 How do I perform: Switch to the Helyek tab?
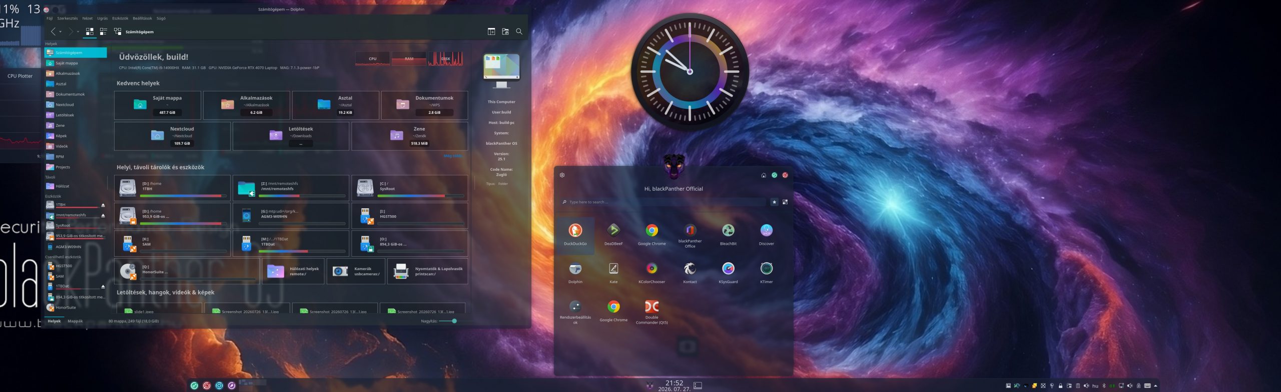point(54,321)
